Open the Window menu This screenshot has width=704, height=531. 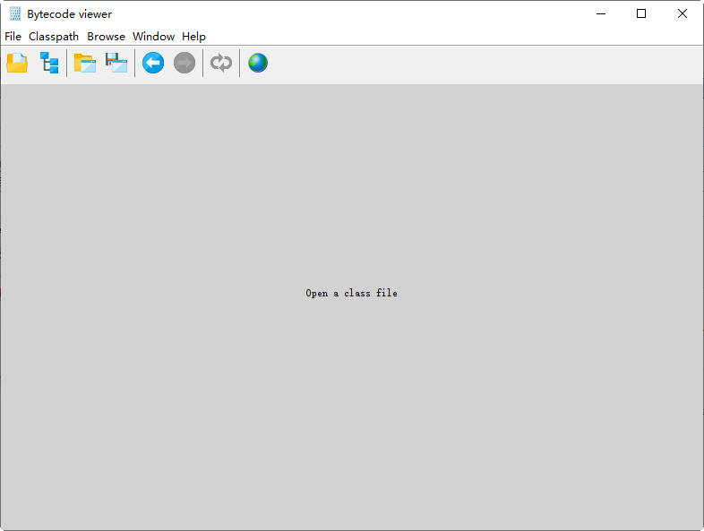153,37
